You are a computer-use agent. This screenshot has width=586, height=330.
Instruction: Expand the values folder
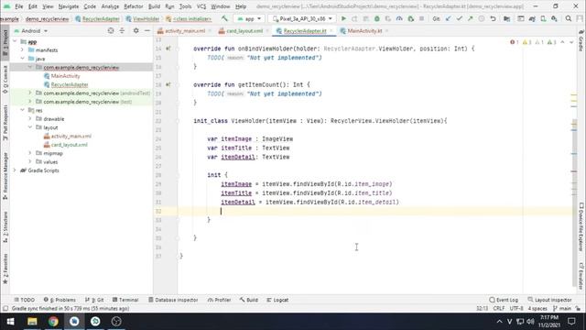coord(30,161)
